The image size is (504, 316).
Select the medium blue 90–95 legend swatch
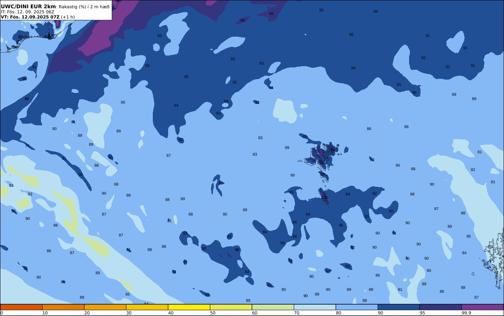pos(398,307)
